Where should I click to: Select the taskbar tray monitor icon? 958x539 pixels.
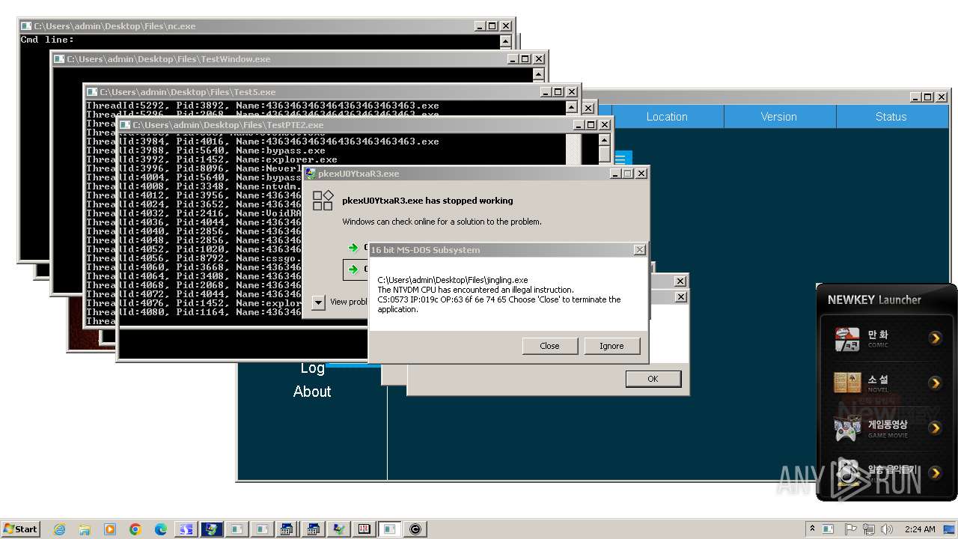829,529
